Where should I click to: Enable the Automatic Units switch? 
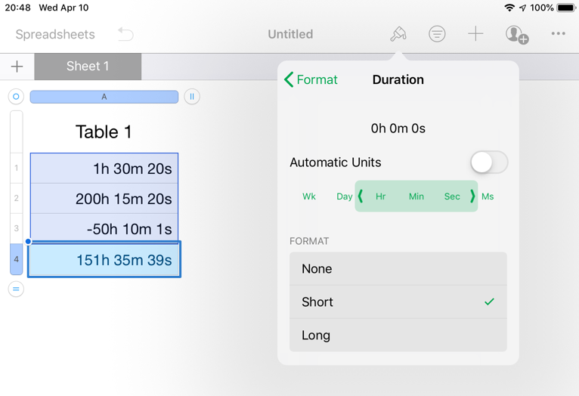coord(488,162)
